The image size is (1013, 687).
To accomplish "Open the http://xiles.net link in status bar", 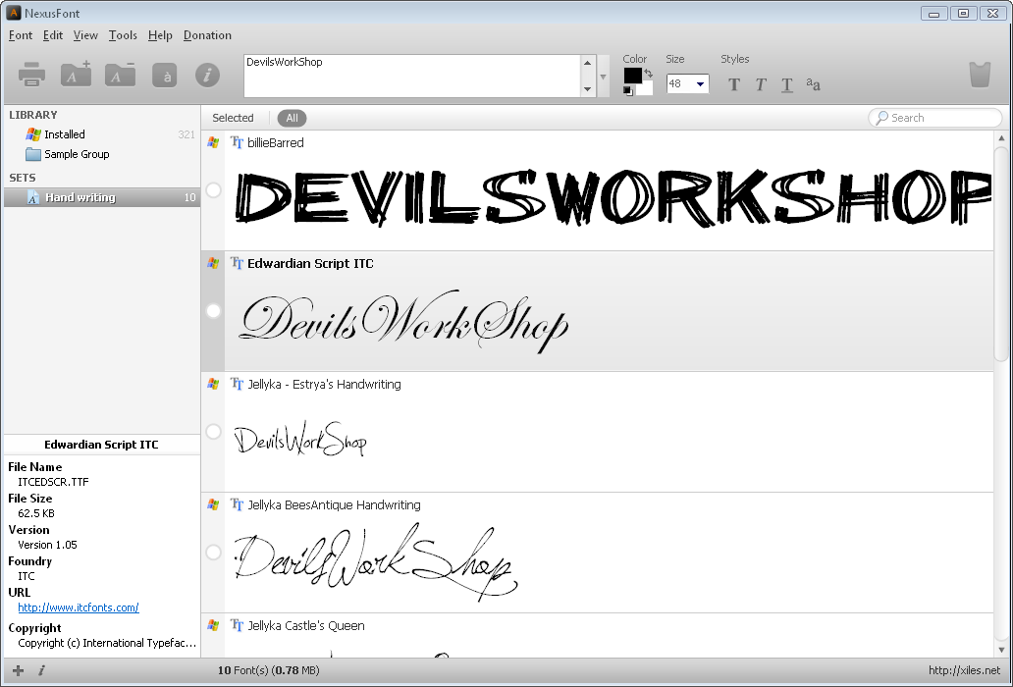I will [x=964, y=671].
